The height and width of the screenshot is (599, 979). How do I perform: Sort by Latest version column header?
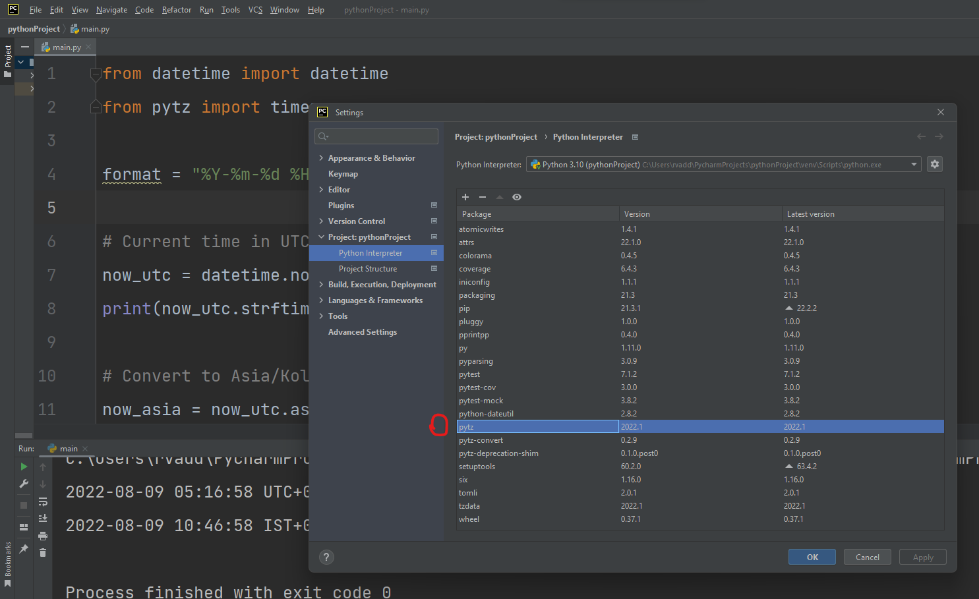pyautogui.click(x=863, y=214)
